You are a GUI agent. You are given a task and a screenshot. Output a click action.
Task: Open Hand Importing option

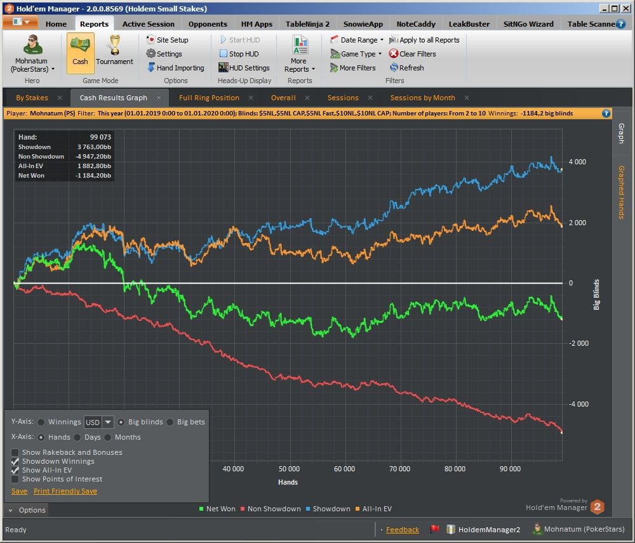point(176,68)
